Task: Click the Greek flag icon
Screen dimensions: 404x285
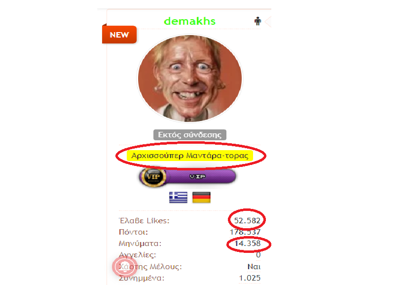Action: point(178,197)
